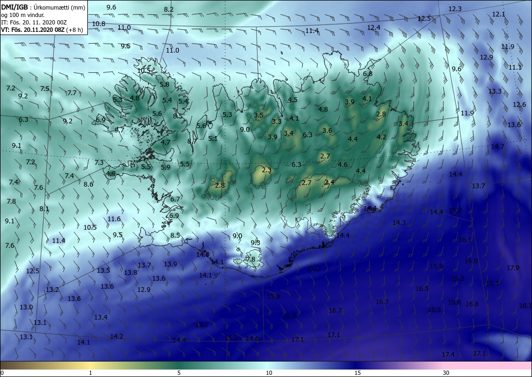Pick the 14.2 value label

[117, 337]
